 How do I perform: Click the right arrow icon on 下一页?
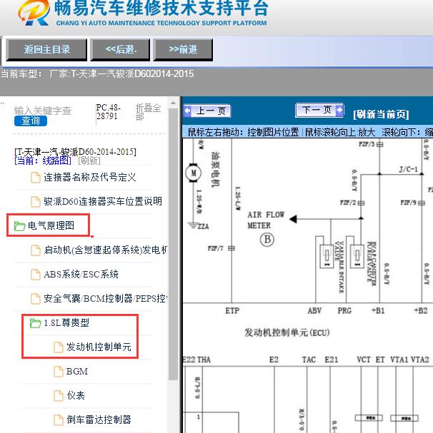coord(339,110)
